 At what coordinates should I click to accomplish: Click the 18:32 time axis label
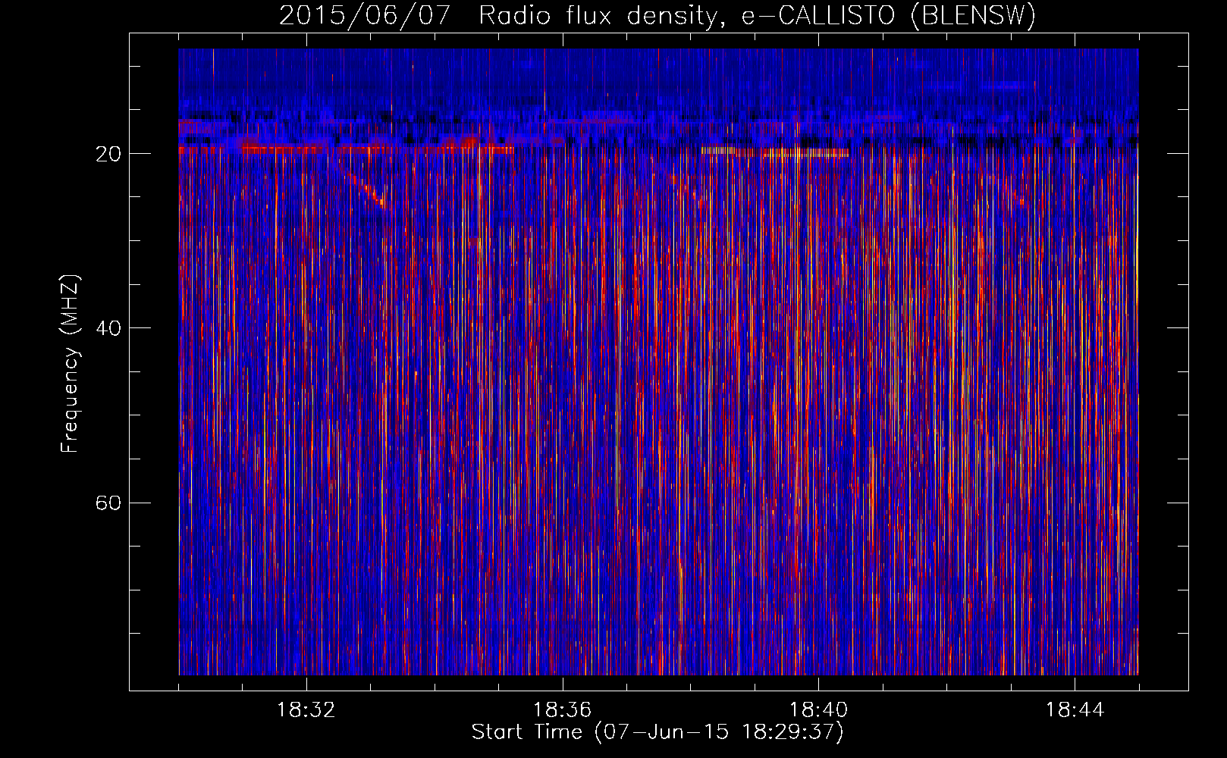point(306,710)
